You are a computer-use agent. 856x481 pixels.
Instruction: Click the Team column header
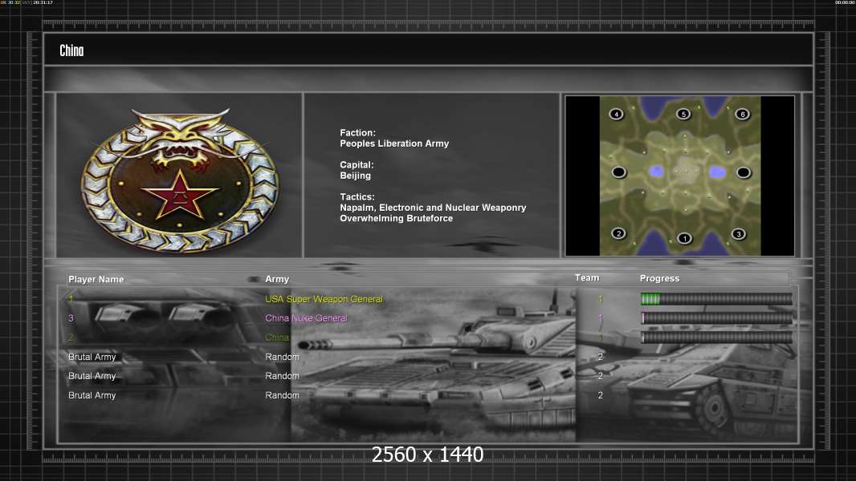(x=587, y=278)
